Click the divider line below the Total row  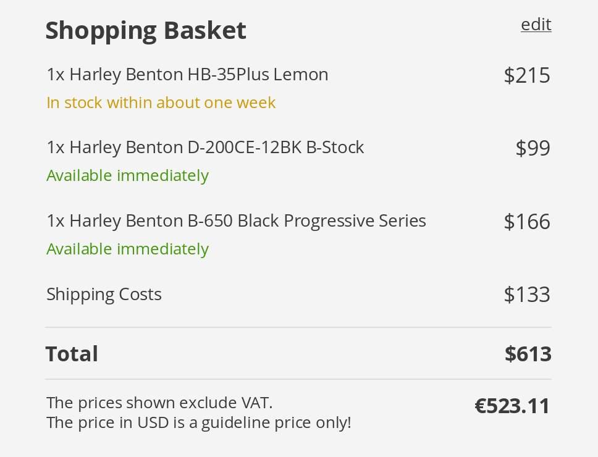pos(298,379)
